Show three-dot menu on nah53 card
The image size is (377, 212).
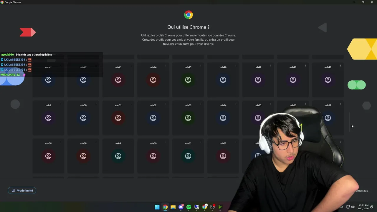pyautogui.click(x=201, y=104)
